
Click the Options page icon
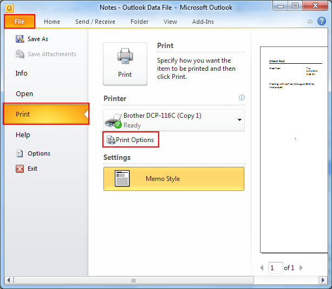(x=19, y=153)
